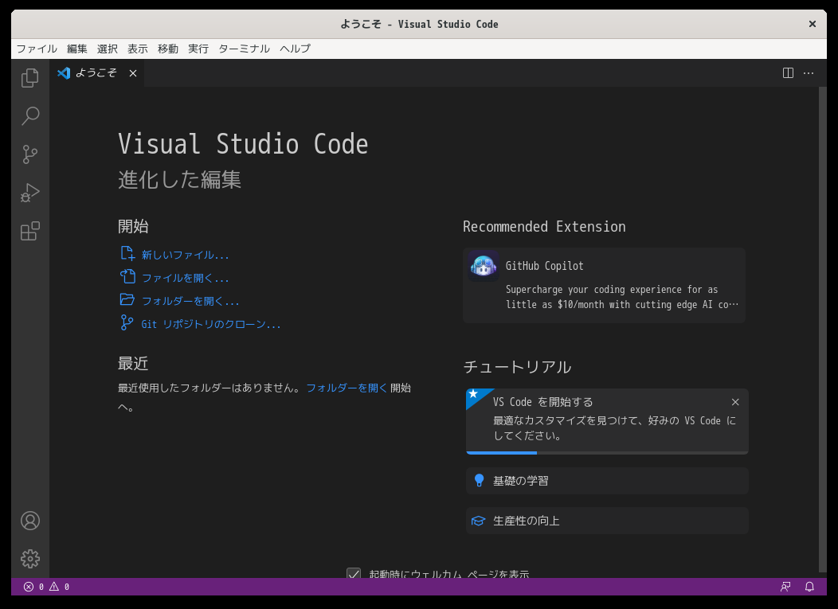Click the GitHub Copilot extension icon
This screenshot has height=609, width=838.
click(x=484, y=266)
